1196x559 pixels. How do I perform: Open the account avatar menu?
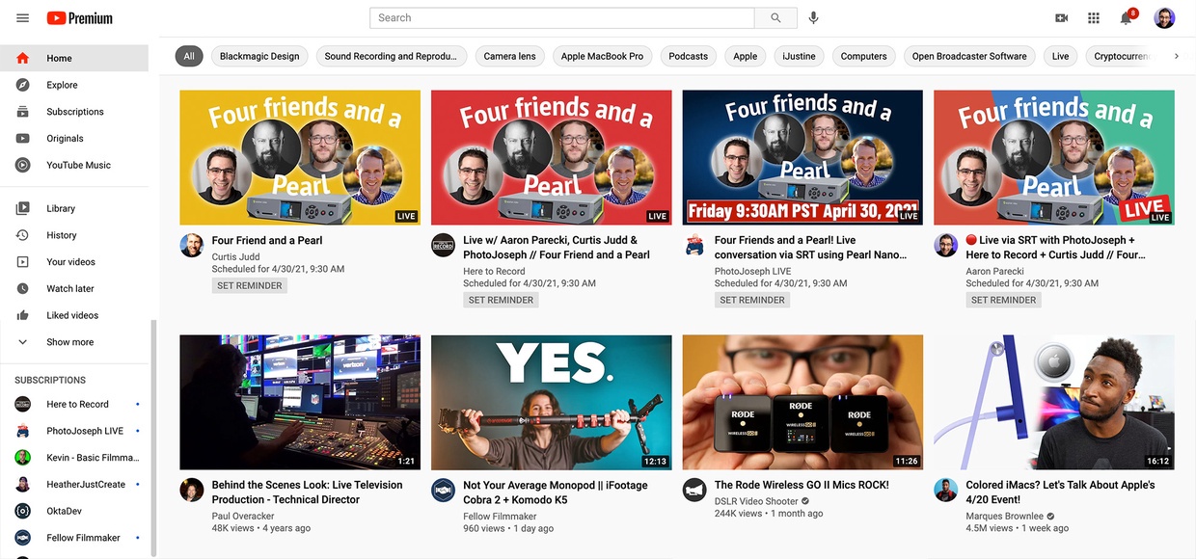[x=1164, y=18]
